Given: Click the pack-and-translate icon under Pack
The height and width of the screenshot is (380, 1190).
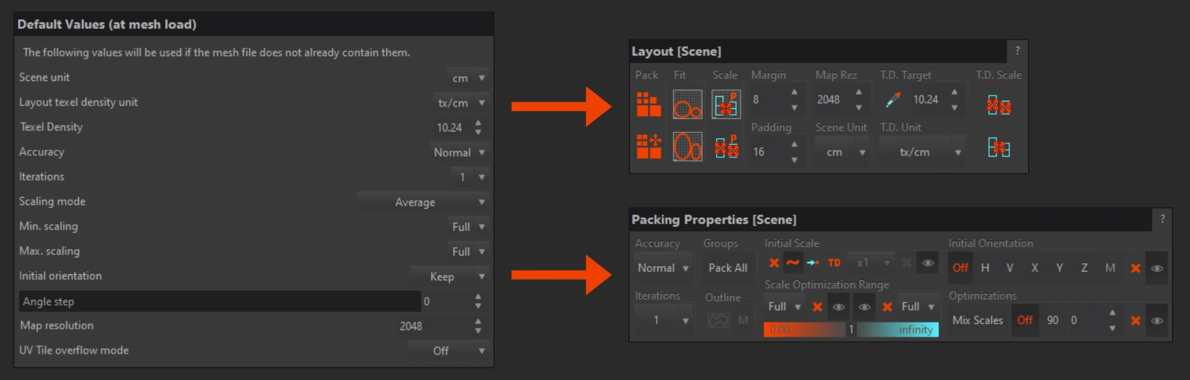Looking at the screenshot, I should click(648, 147).
